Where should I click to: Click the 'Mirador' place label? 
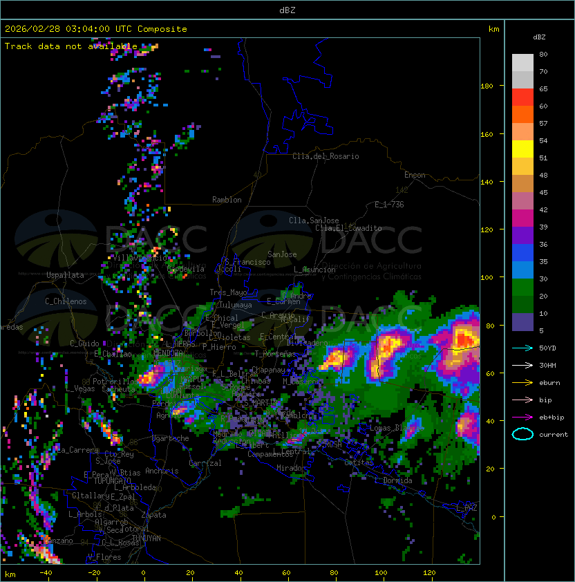tap(292, 468)
